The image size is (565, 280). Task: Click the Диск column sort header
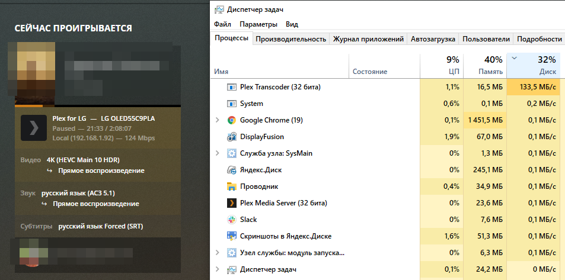coord(535,65)
